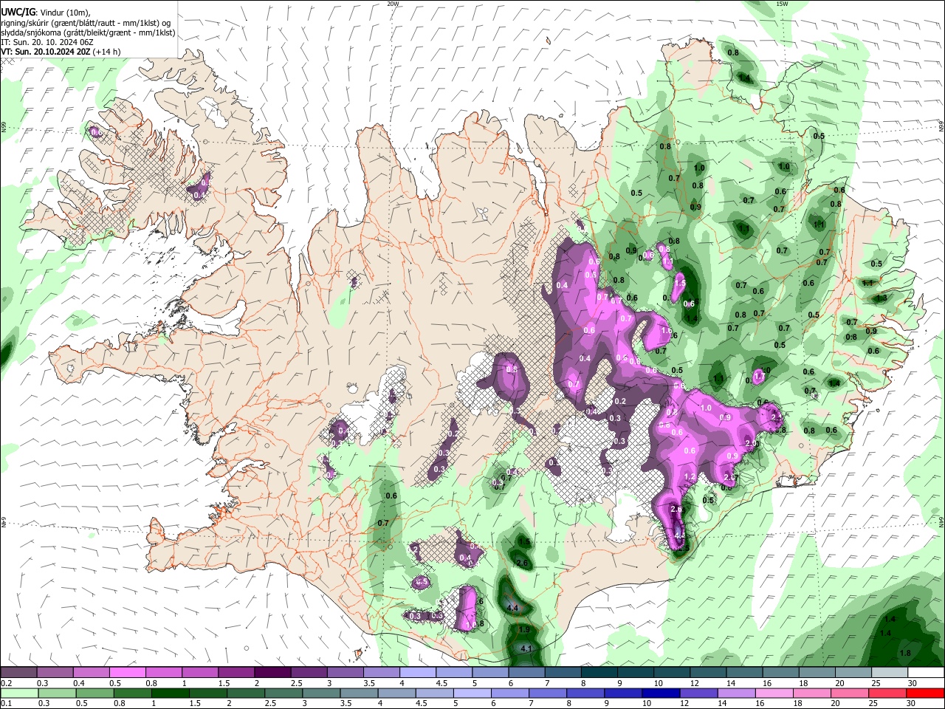Screen dimensions: 945x709
Task: Click the 'rigning/skúrir' legend description line
Action: click(86, 22)
